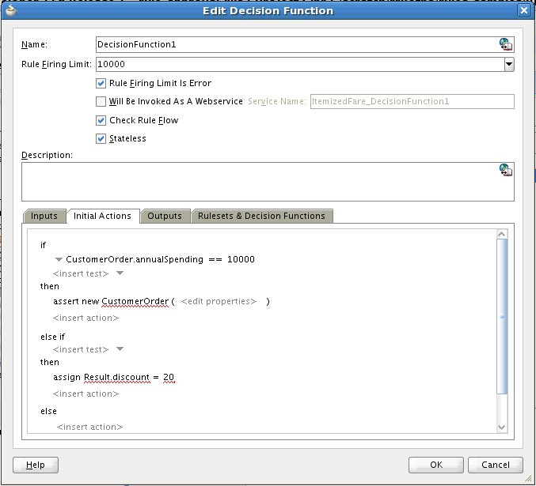The image size is (536, 486).
Task: Click the == operator in the test
Action: (x=215, y=259)
